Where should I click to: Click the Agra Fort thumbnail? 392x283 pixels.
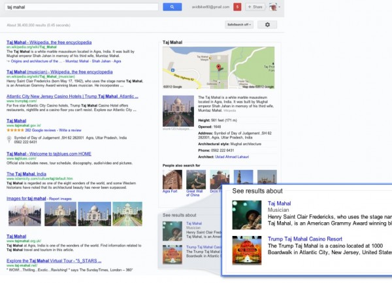click(172, 180)
